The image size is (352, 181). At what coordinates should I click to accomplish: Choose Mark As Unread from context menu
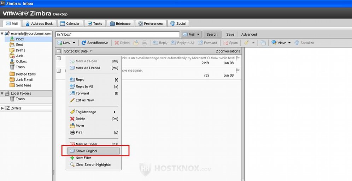tap(94, 68)
